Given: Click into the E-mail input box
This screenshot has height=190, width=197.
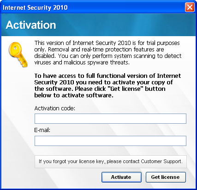Looking at the screenshot, I should [x=110, y=141].
